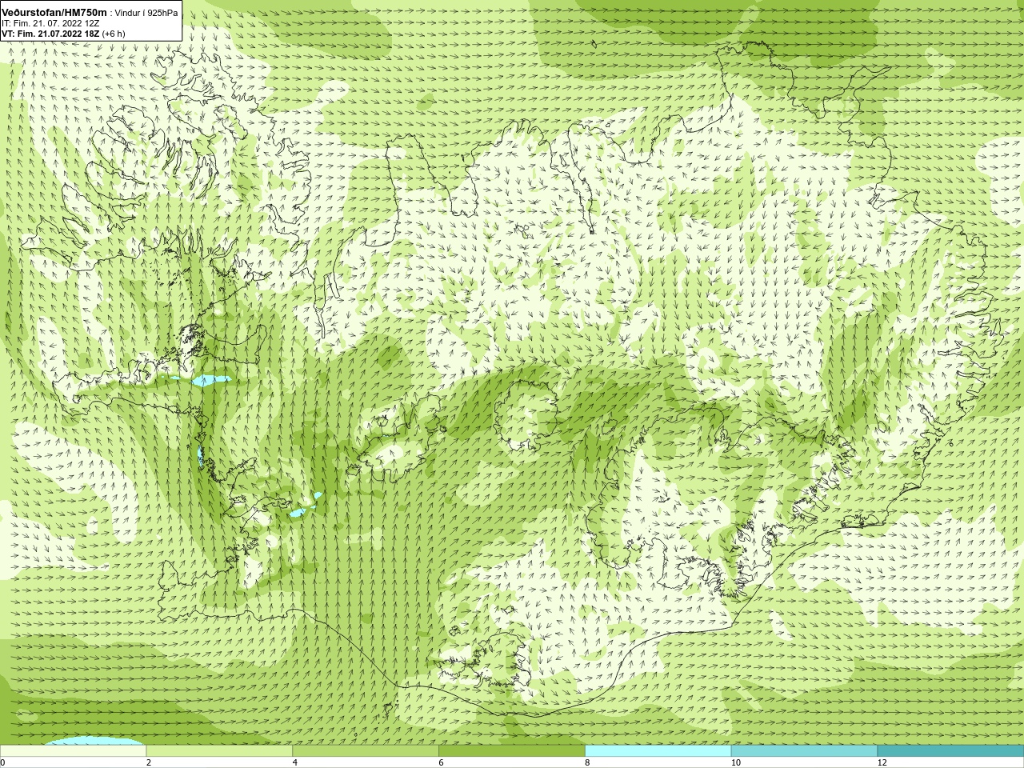Click the legend scale label '4'
Viewport: 1024px width, 768px height.
295,762
